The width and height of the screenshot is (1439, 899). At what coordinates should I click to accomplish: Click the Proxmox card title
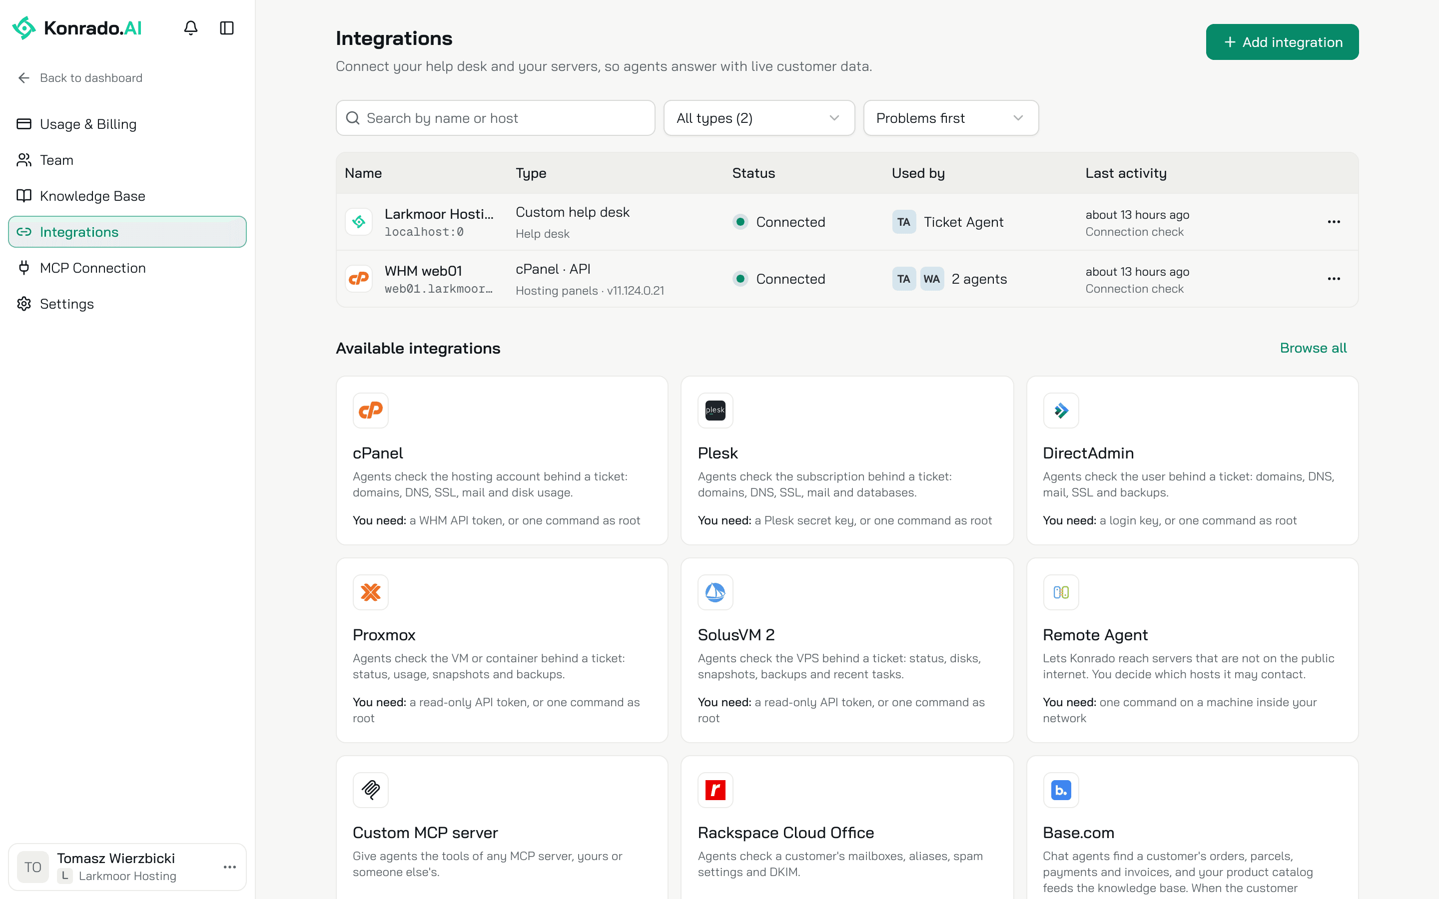tap(384, 635)
